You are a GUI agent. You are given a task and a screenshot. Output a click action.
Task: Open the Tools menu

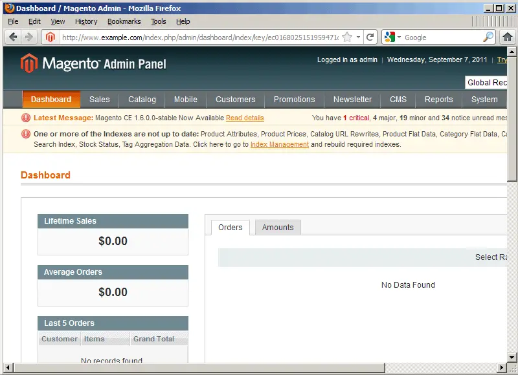point(159,21)
